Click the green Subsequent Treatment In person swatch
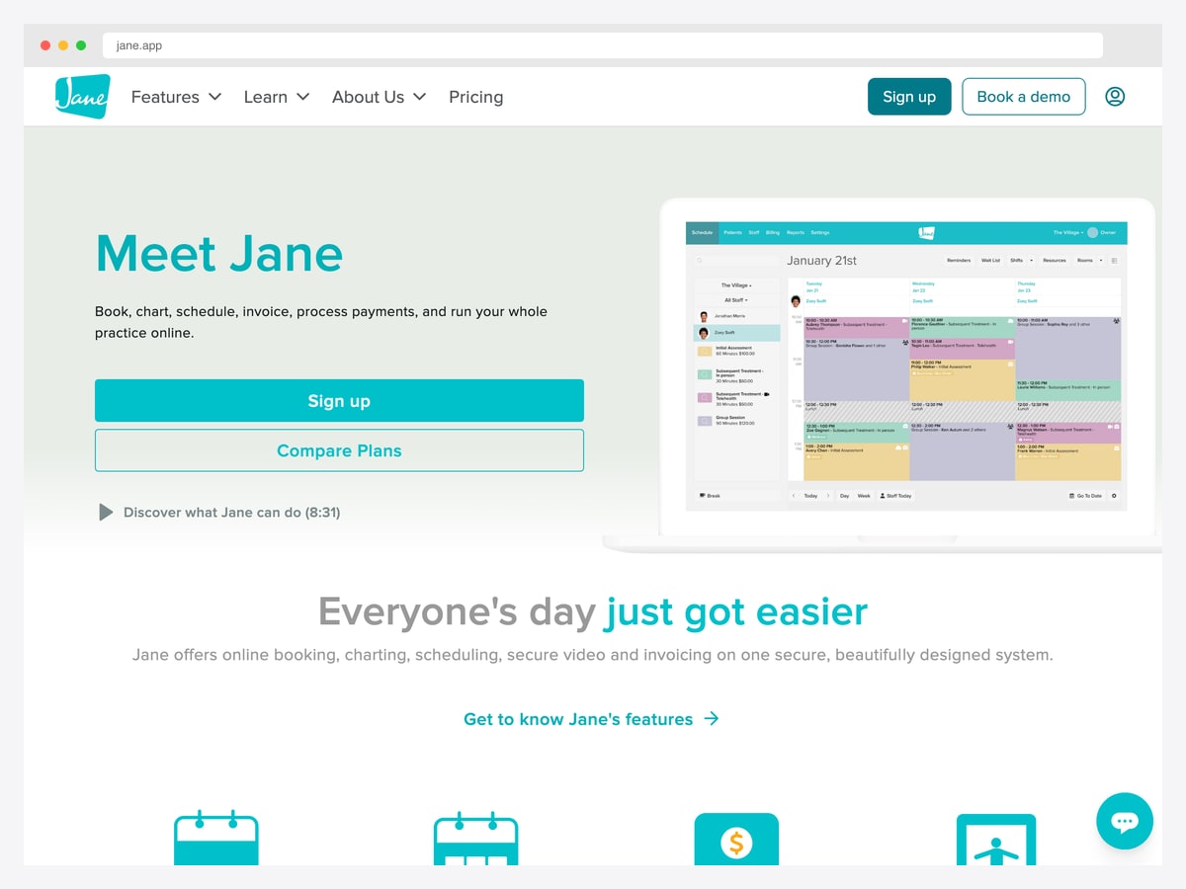 [705, 374]
